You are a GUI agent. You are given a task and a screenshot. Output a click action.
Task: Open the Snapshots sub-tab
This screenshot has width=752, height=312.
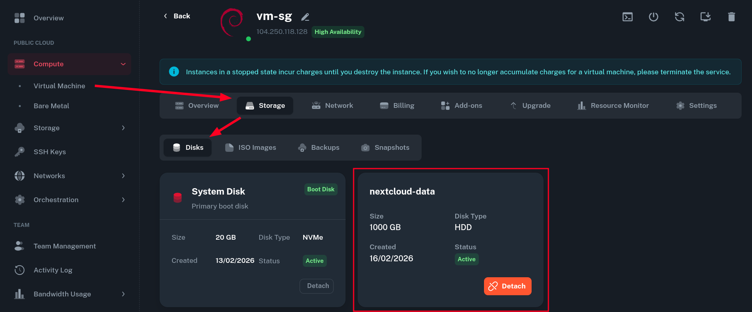point(385,147)
